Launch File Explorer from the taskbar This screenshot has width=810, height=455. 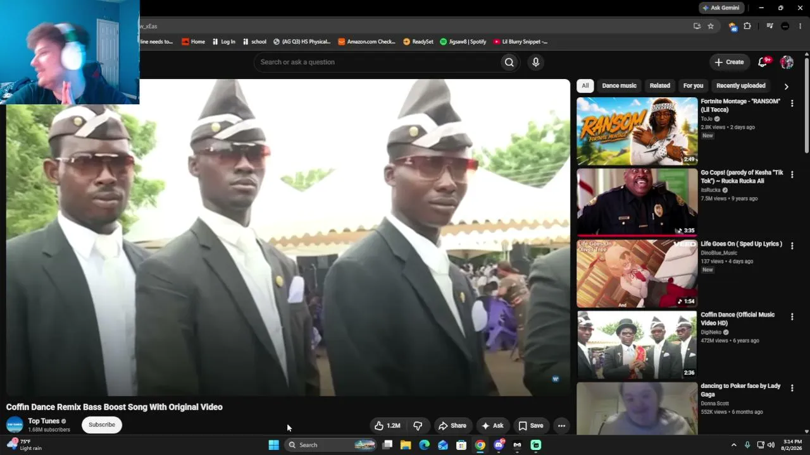(406, 445)
